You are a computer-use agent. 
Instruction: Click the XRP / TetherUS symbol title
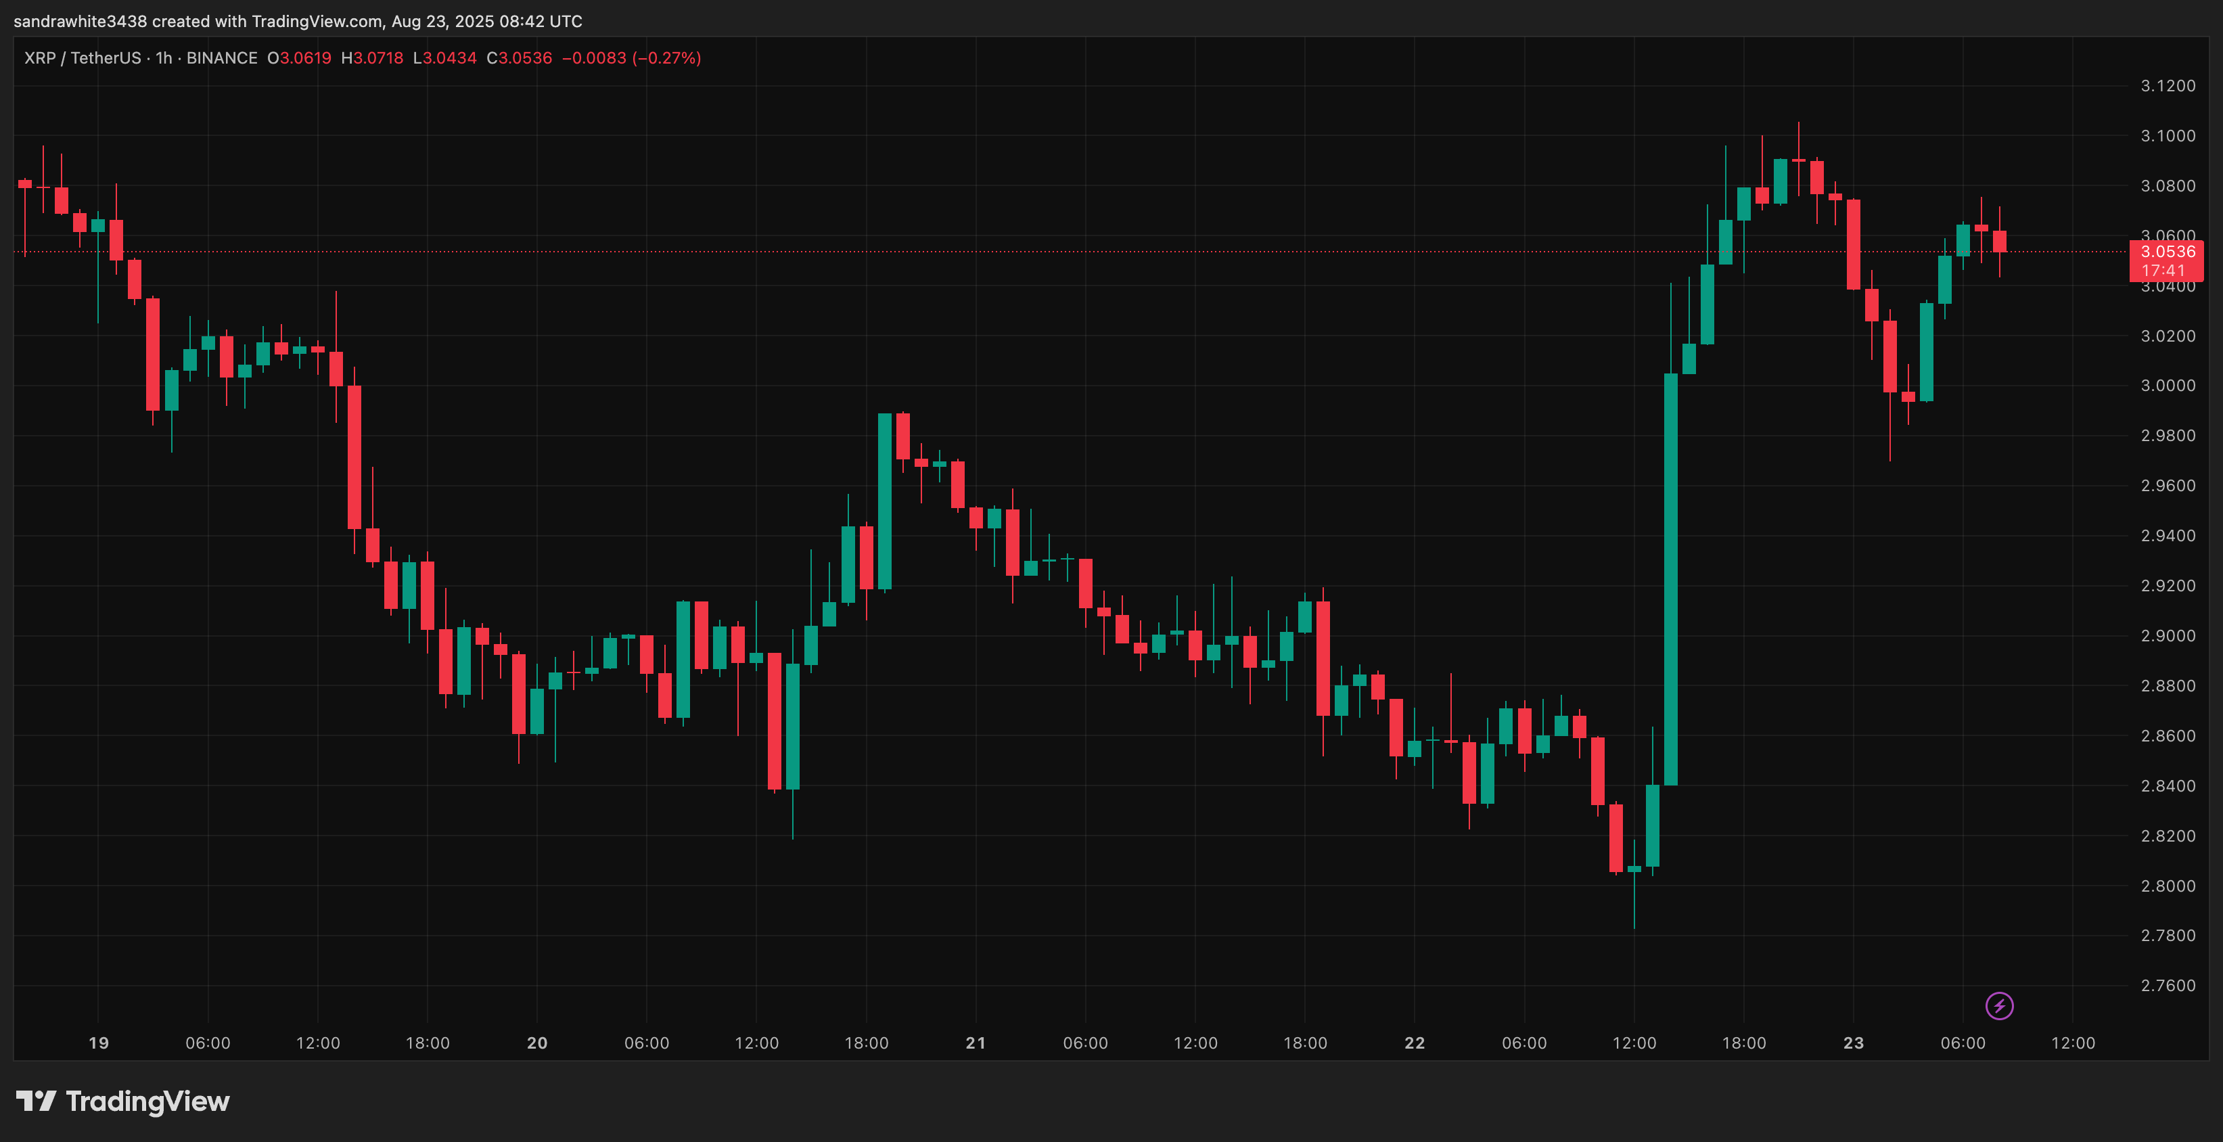pos(82,58)
